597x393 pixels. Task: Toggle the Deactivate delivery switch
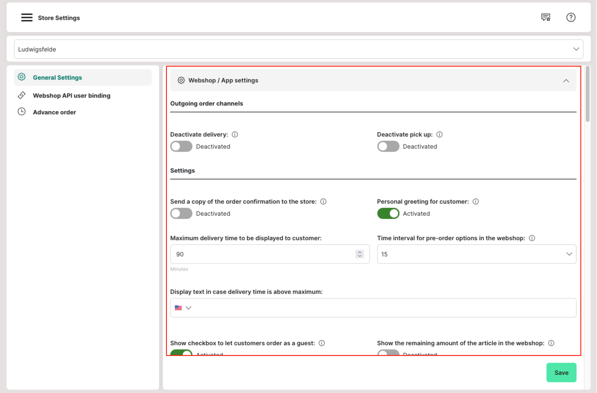(x=181, y=147)
